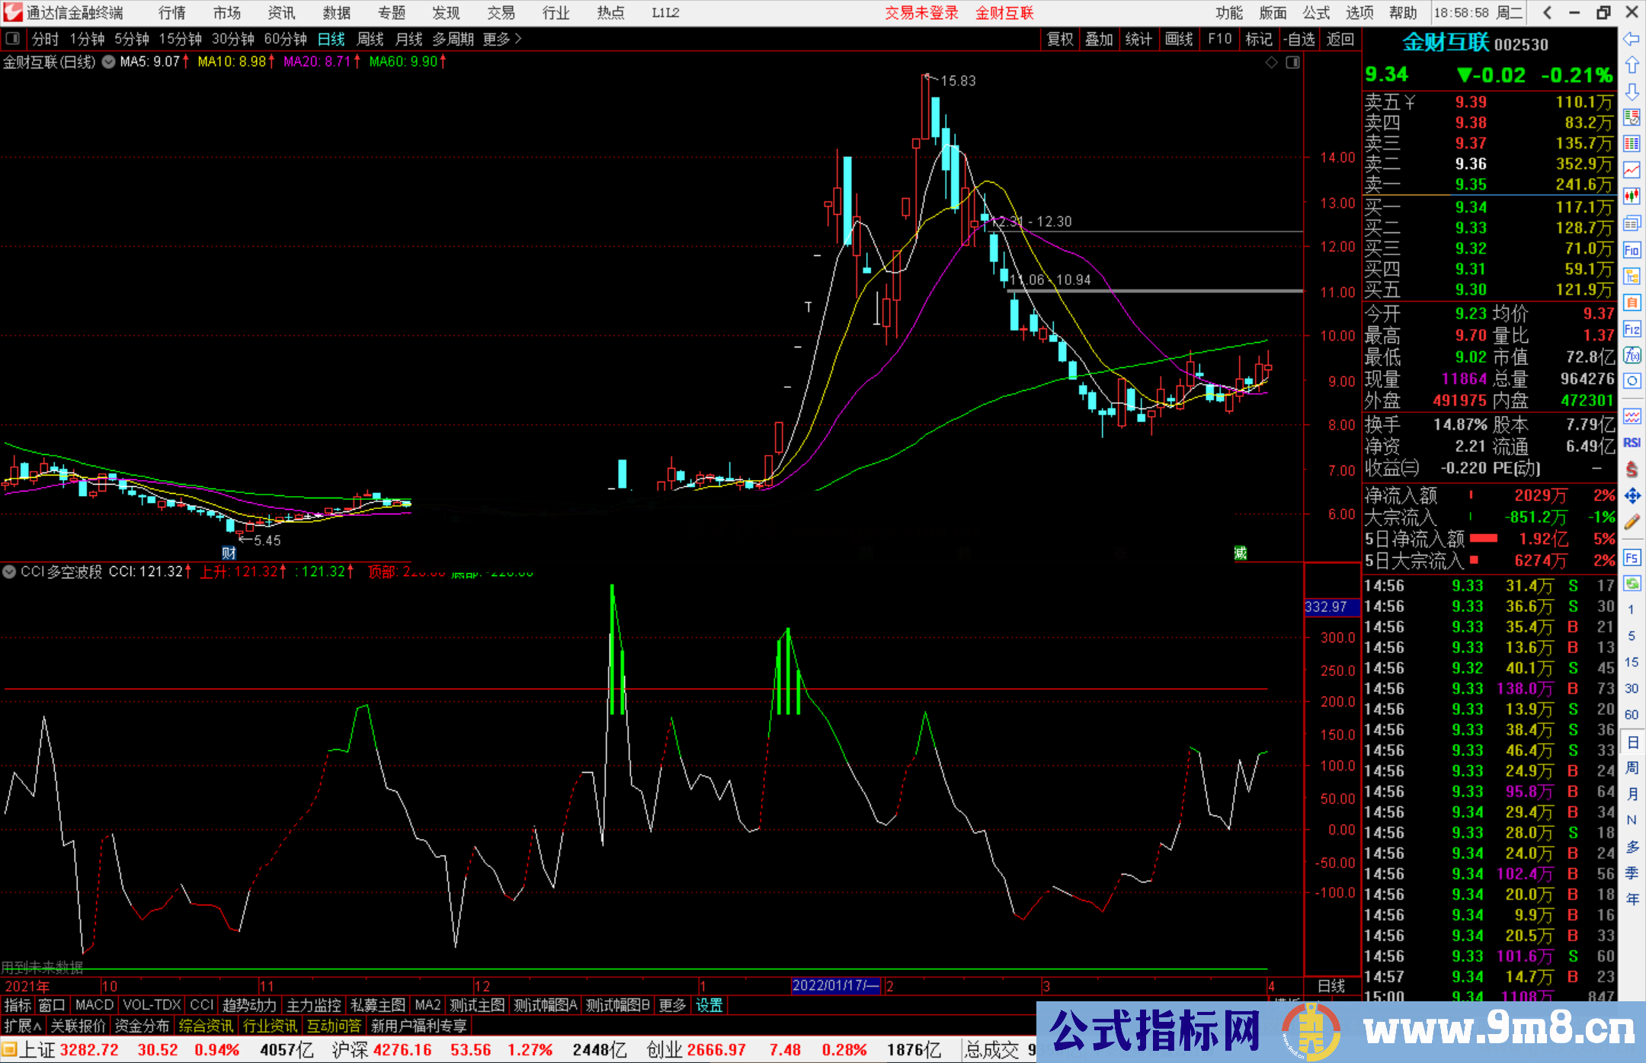Select the pencil drawing tool icon
Screen dimensions: 1646x1063
[x=1632, y=522]
